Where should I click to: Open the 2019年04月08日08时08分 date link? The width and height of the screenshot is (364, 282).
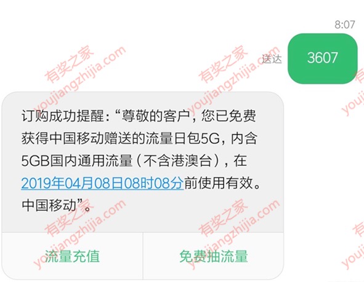point(102,183)
